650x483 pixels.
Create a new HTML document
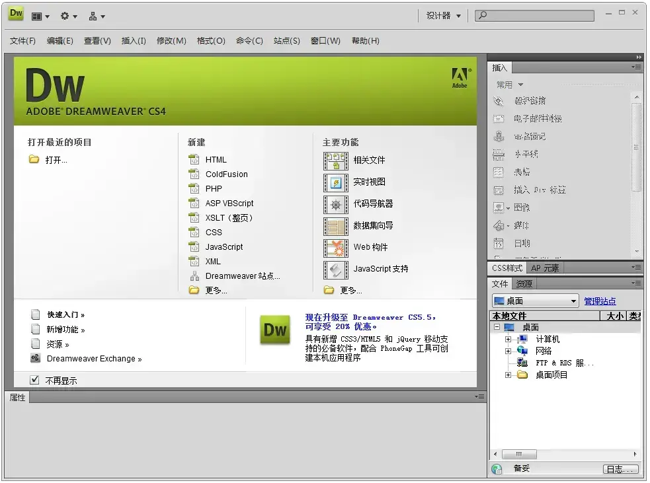[216, 160]
